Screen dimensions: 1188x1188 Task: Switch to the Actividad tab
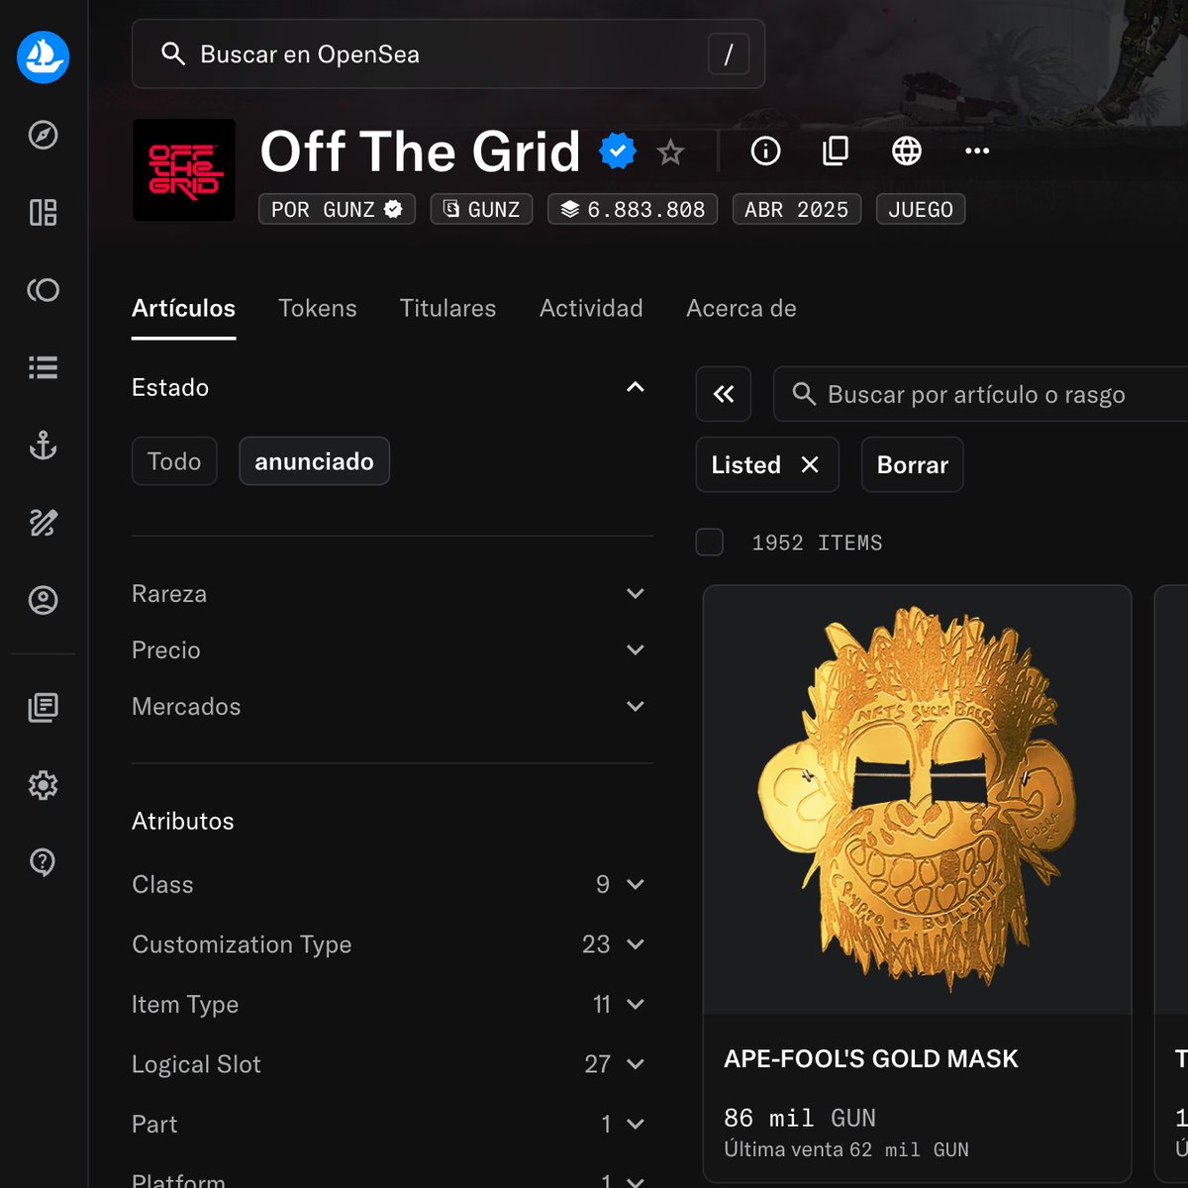pyautogui.click(x=591, y=309)
